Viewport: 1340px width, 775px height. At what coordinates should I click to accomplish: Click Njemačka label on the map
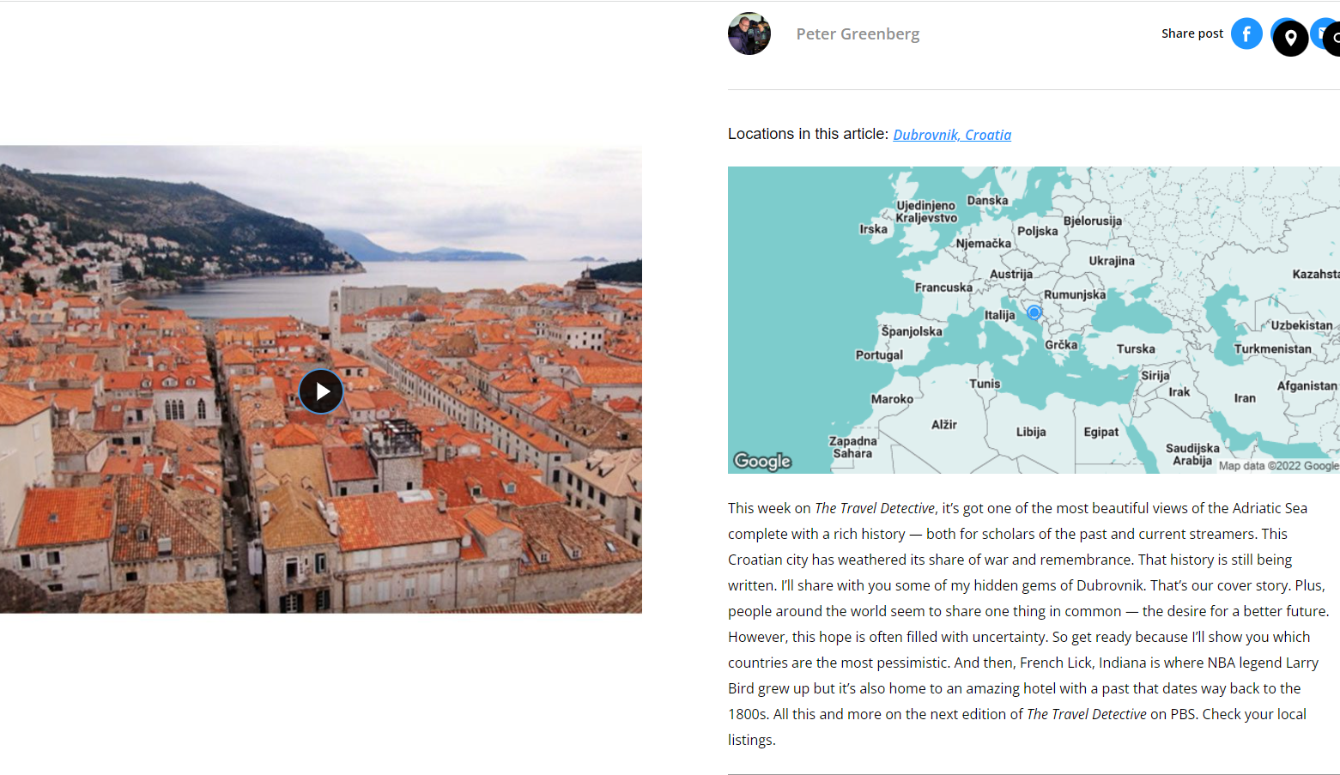[984, 243]
